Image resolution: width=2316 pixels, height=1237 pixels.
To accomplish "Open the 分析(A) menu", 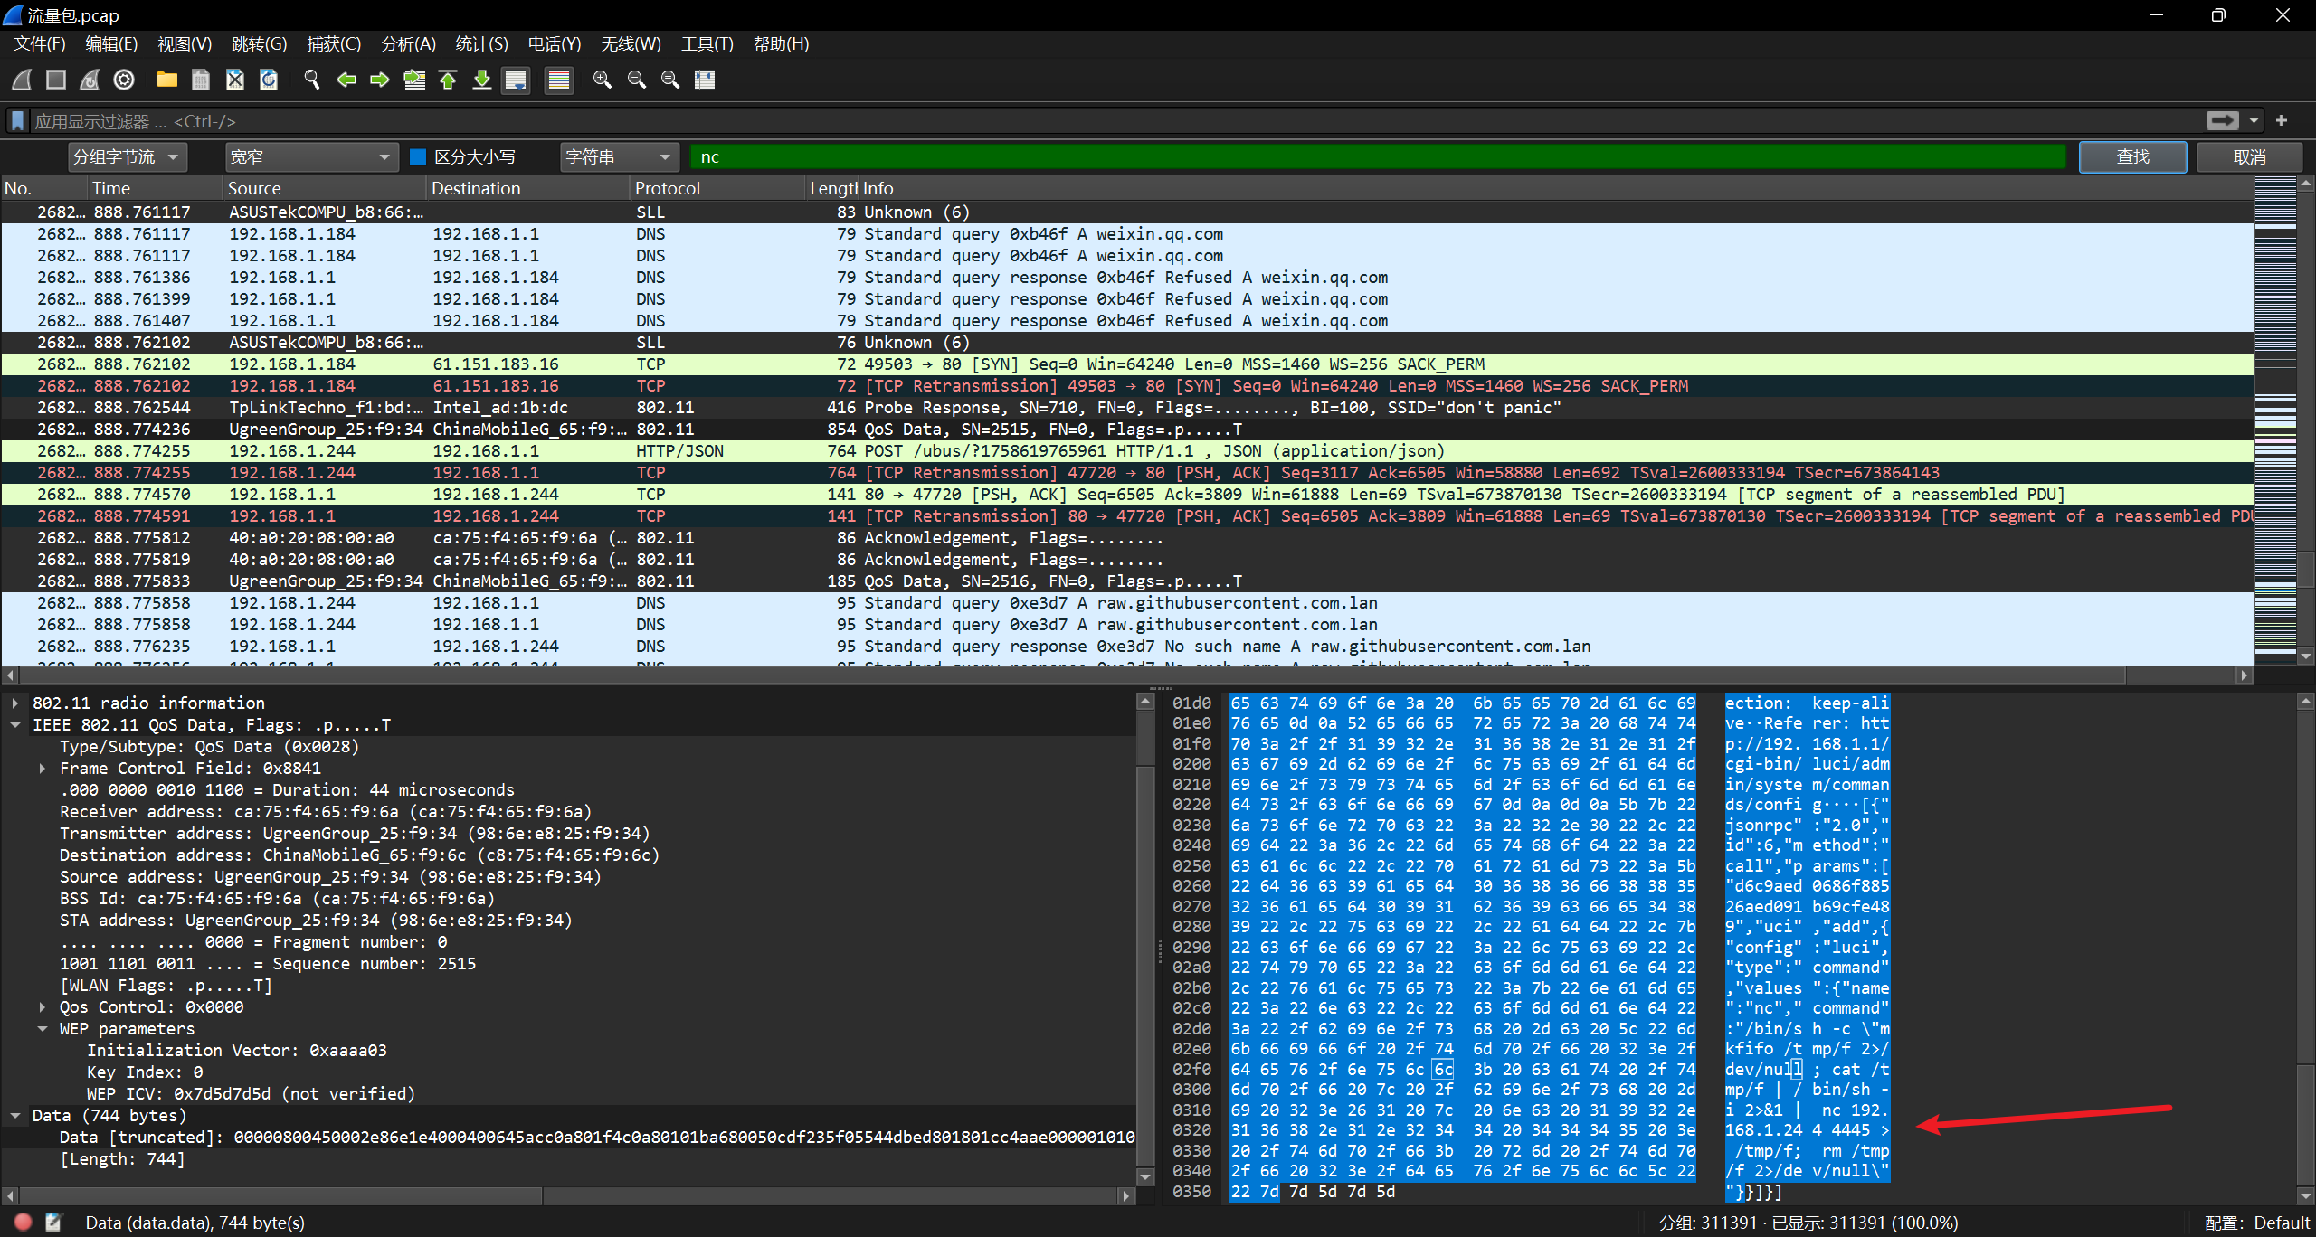I will point(408,44).
